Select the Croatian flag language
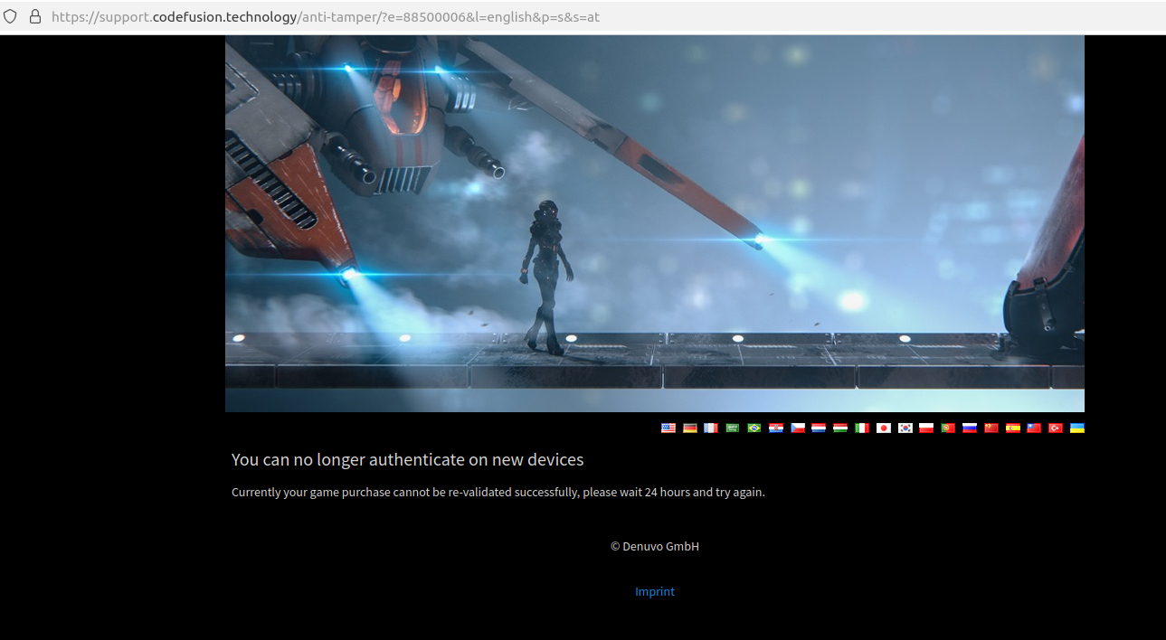Screen dimensions: 1166x640 tap(776, 428)
